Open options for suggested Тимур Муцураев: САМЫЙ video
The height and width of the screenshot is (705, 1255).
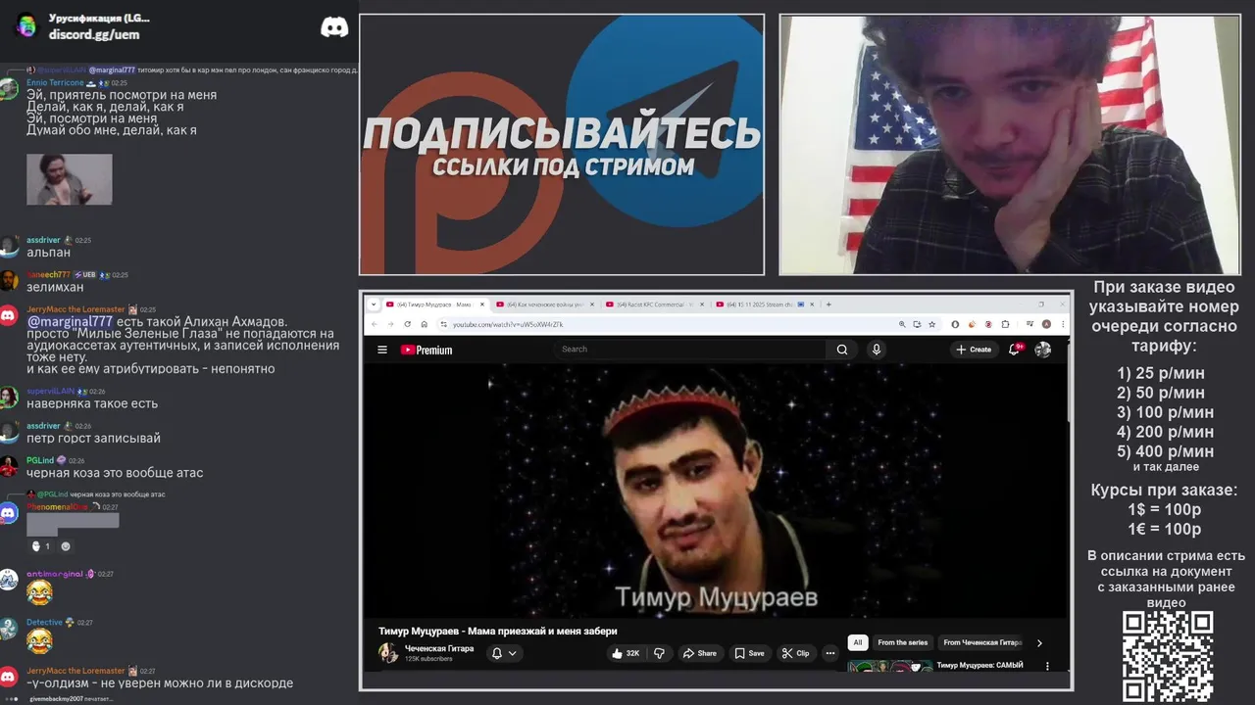coord(1047,666)
